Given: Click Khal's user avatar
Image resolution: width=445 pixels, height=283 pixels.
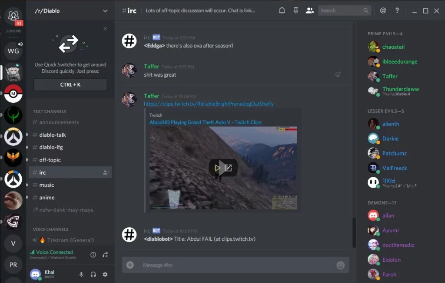Looking at the screenshot, I should [36, 274].
